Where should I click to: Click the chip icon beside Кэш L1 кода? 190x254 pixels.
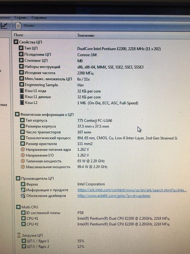coord(22,91)
